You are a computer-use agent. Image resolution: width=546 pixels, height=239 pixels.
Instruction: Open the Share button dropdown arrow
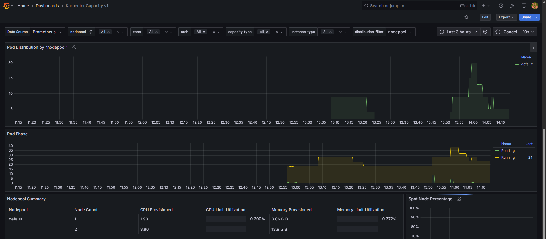tap(537, 17)
